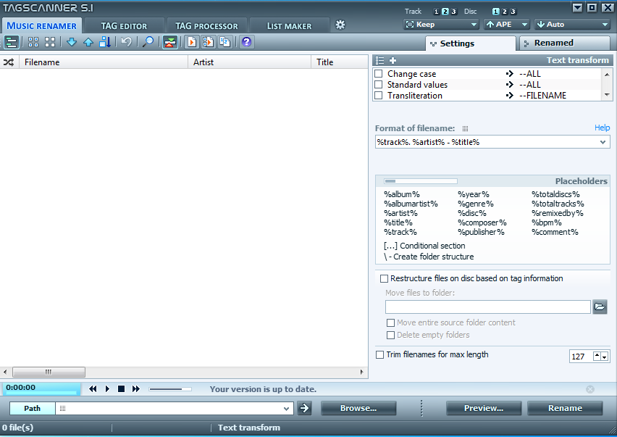Screen dimensions: 617x437
Task: Toggle Trim filenames for max length
Action: pyautogui.click(x=379, y=355)
